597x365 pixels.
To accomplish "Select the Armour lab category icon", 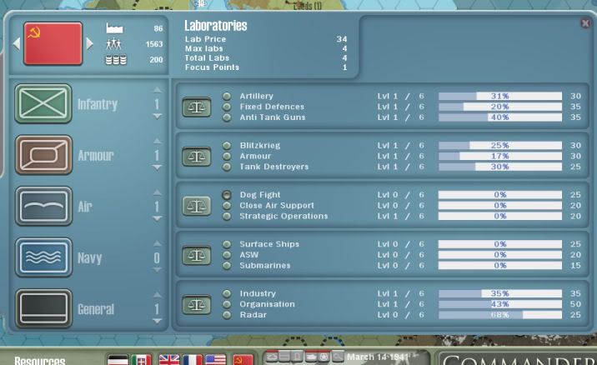I will point(43,155).
